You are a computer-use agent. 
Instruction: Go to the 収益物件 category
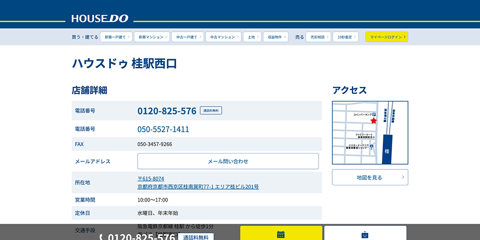point(276,37)
